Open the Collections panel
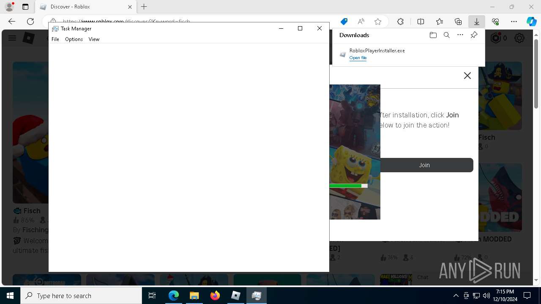 [458, 22]
